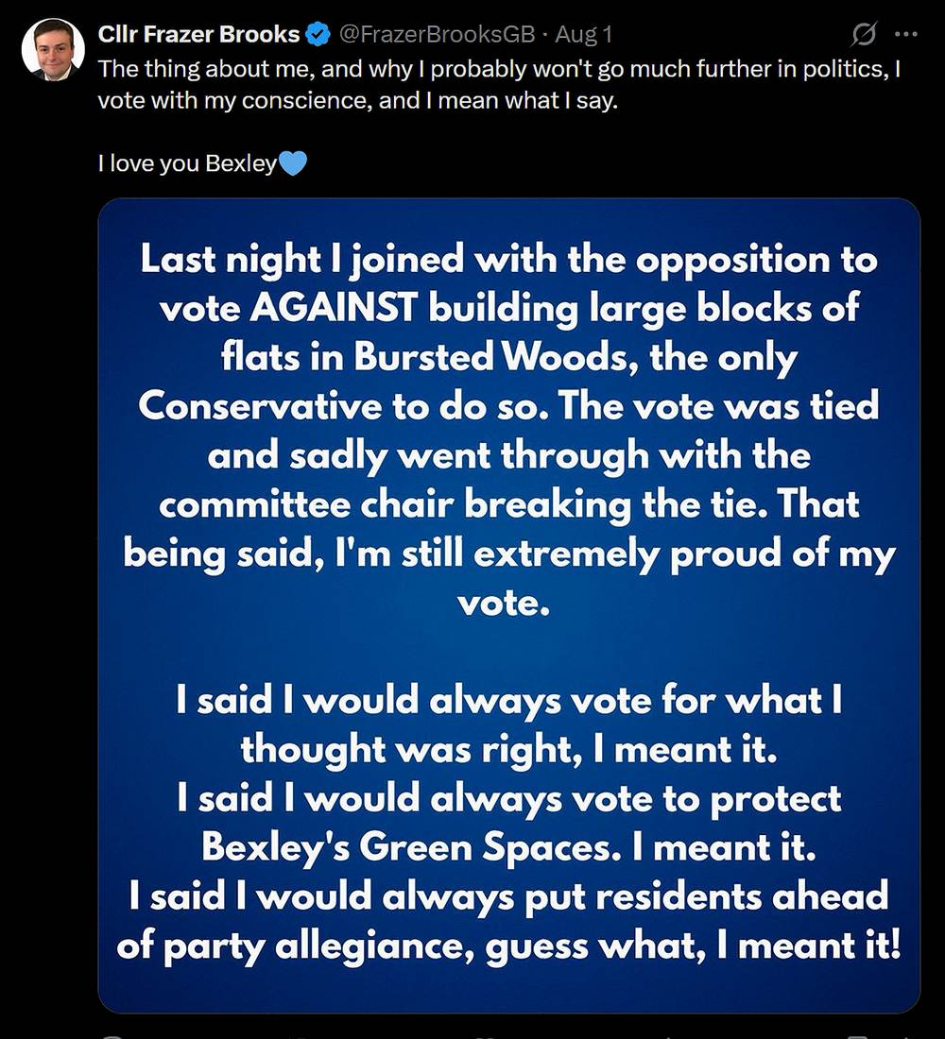Image resolution: width=945 pixels, height=1039 pixels.
Task: Click "Bexley's Green Spaces" in the image
Action: (x=406, y=846)
